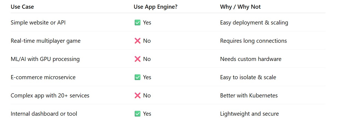361x138 pixels.
Task: Select the Real-time multiplayer game cell
Action: tap(45, 41)
